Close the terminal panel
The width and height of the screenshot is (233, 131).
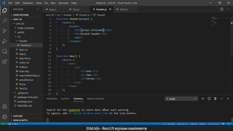click(228, 99)
